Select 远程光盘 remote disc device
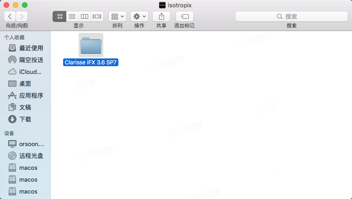 [26, 156]
